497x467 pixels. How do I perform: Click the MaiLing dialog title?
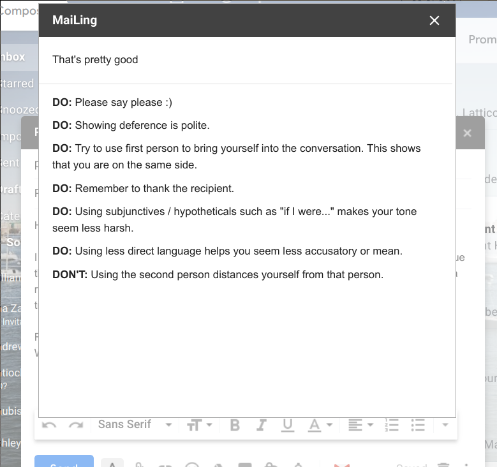pos(75,20)
